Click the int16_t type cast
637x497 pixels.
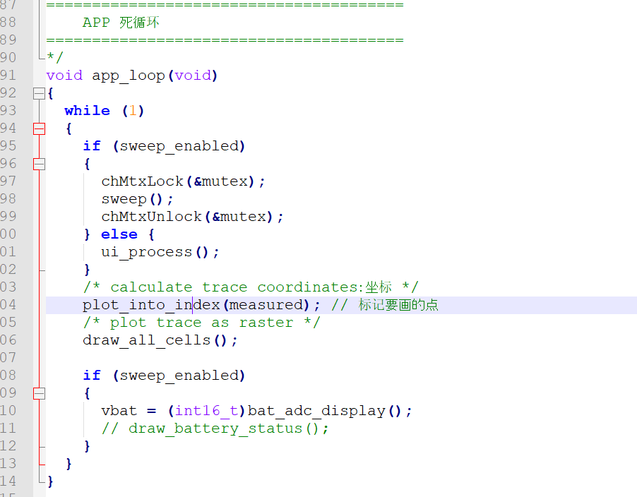pyautogui.click(x=206, y=411)
